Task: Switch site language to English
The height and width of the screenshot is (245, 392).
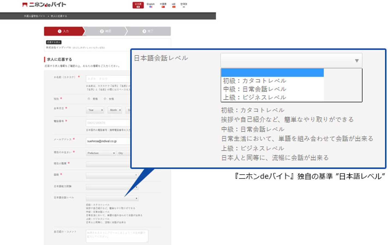Action: [x=151, y=5]
